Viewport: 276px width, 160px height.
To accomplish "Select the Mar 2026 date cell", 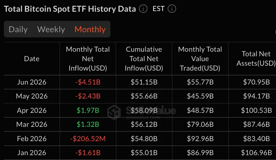I will tap(32, 124).
